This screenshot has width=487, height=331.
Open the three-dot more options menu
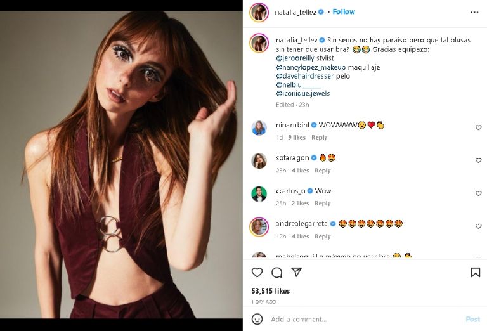pos(474,12)
